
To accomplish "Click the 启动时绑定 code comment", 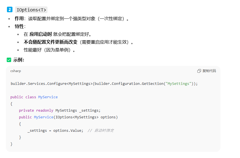I will click(x=101, y=131).
